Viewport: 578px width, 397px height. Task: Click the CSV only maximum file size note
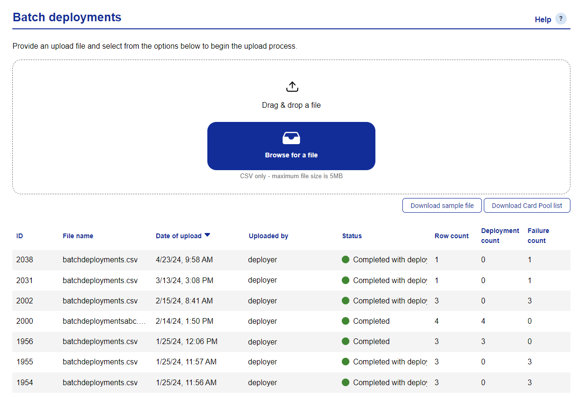point(291,176)
